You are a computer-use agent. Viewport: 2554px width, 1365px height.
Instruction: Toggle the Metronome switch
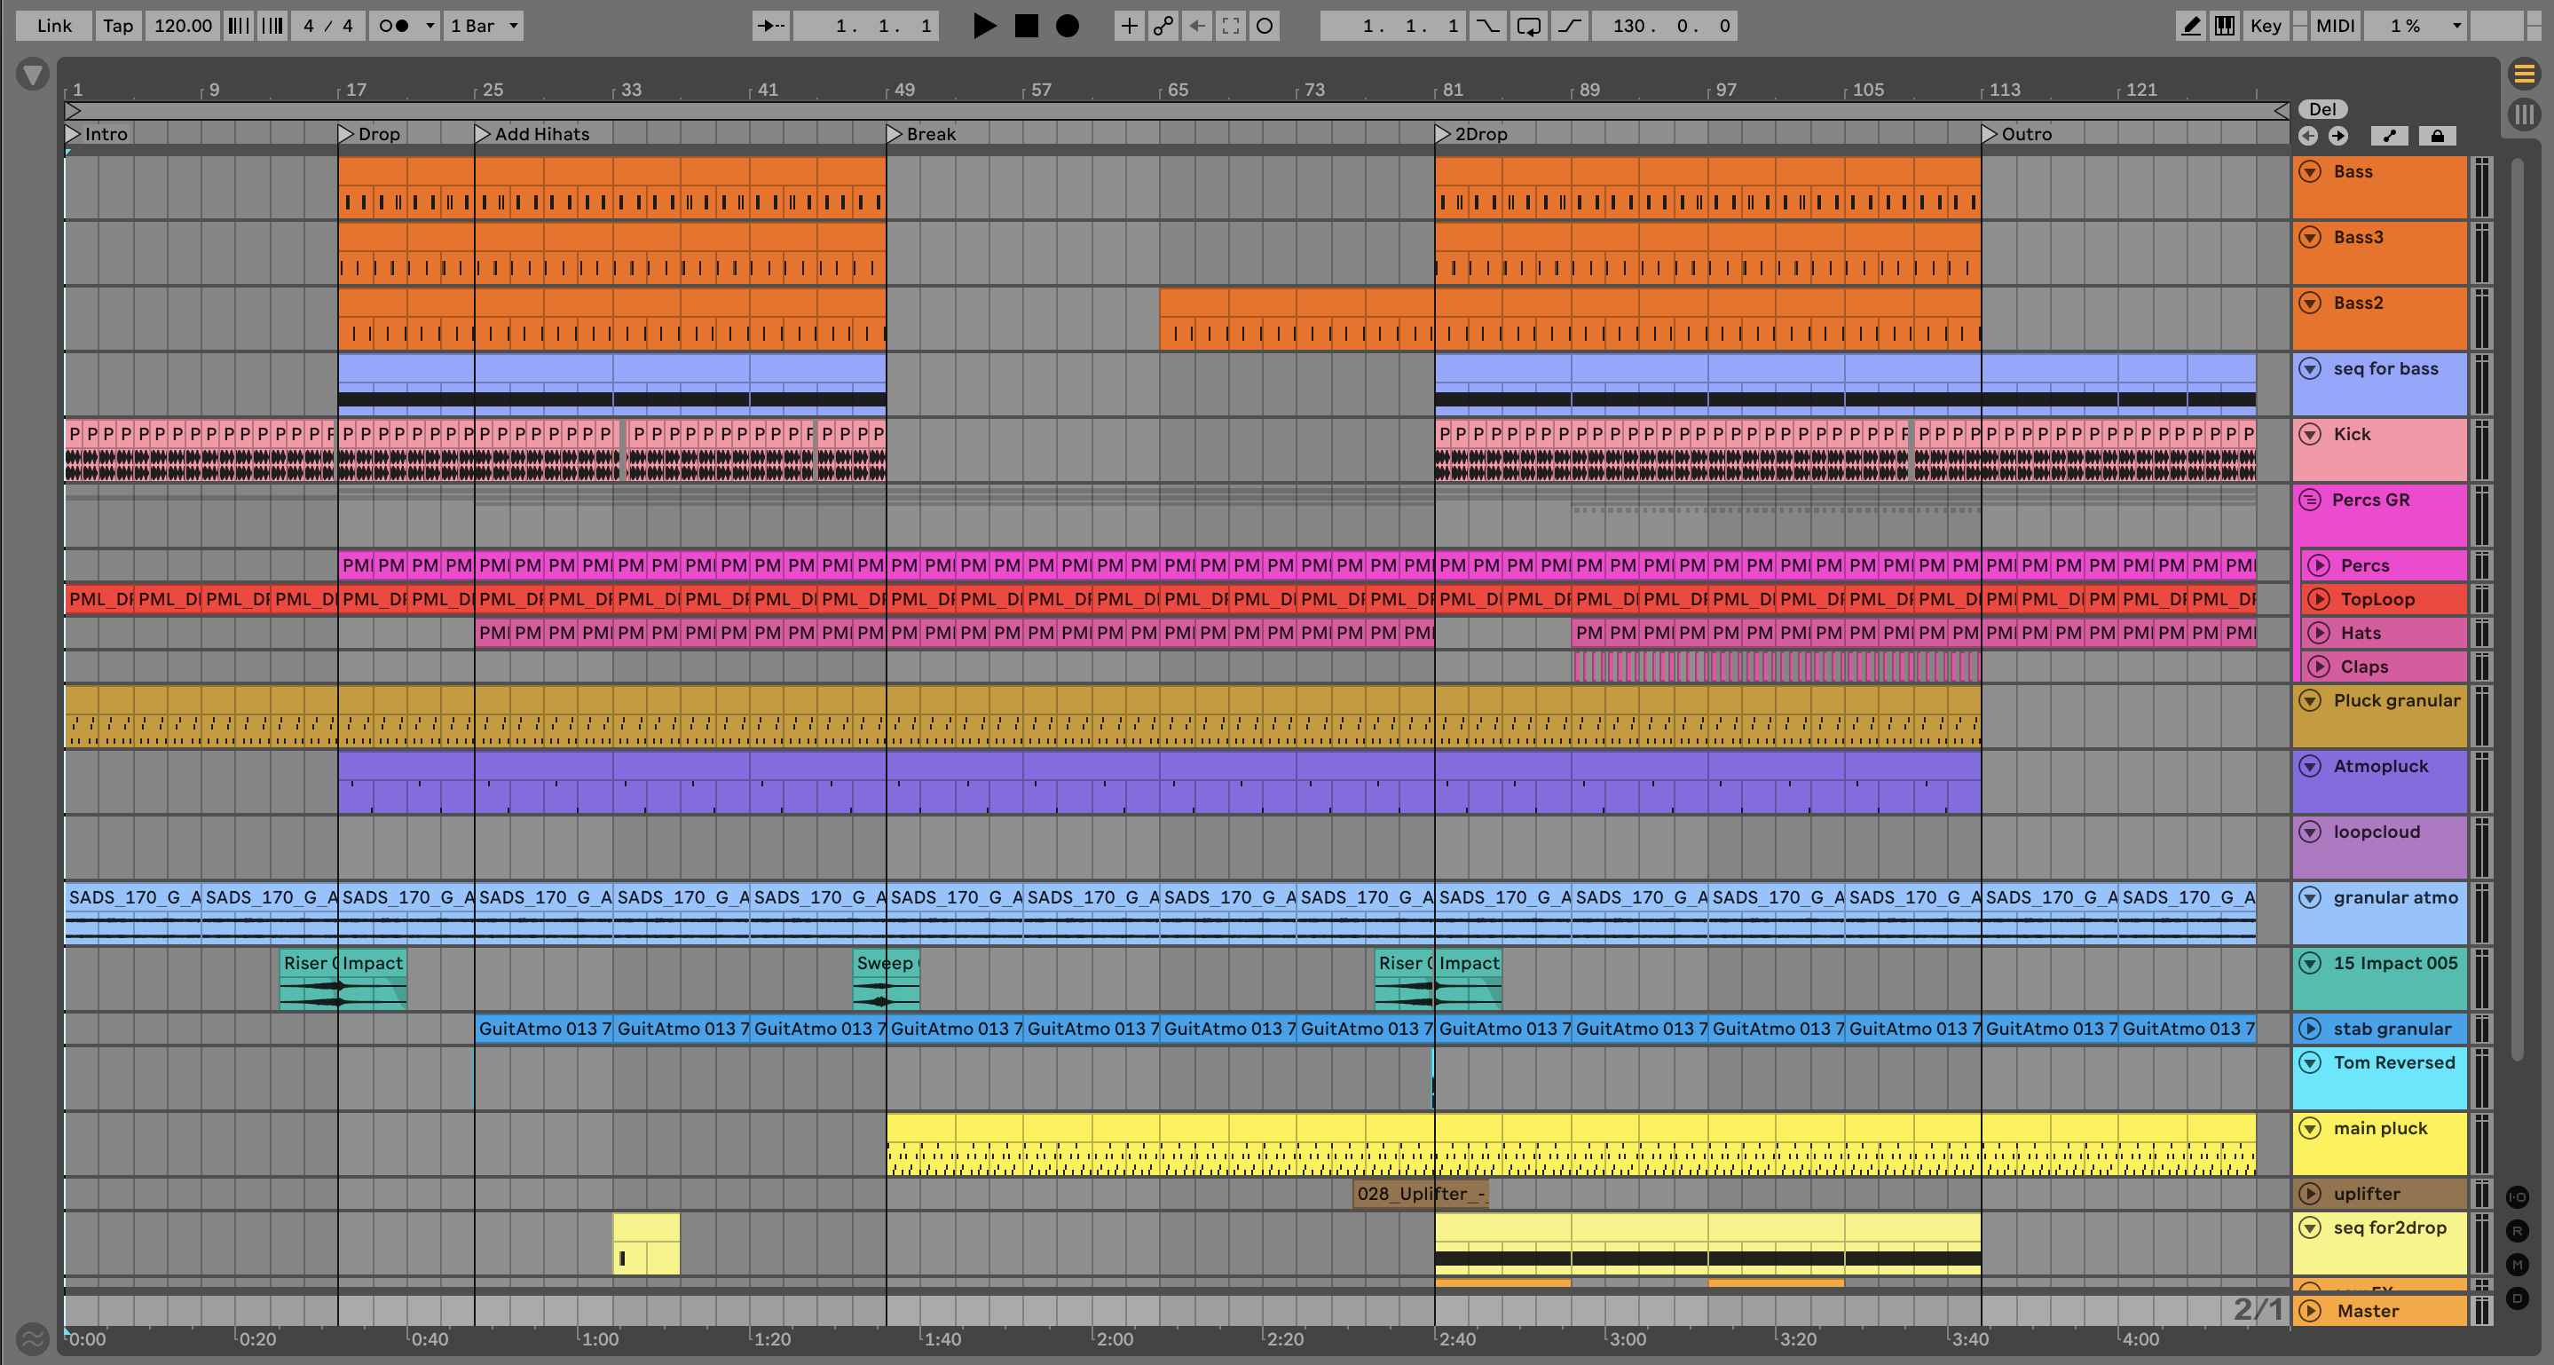click(394, 26)
